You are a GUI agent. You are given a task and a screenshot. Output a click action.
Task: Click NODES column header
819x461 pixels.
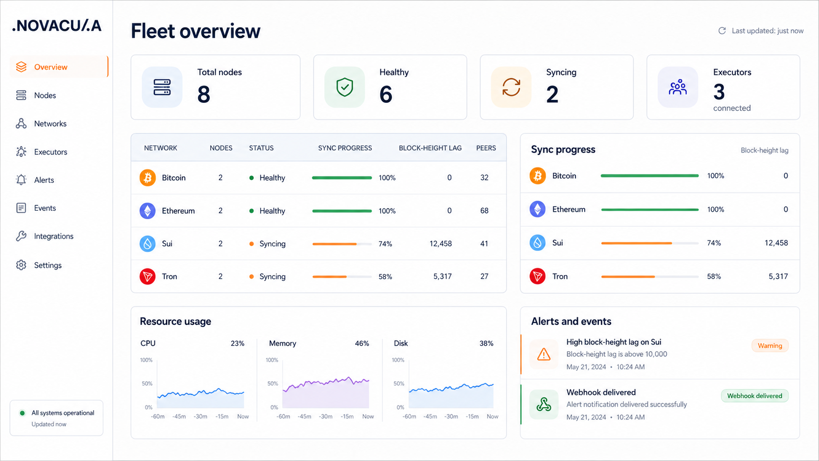[x=221, y=148]
